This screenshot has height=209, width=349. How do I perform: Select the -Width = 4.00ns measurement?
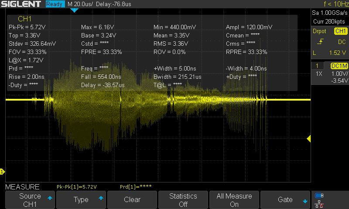(246, 68)
